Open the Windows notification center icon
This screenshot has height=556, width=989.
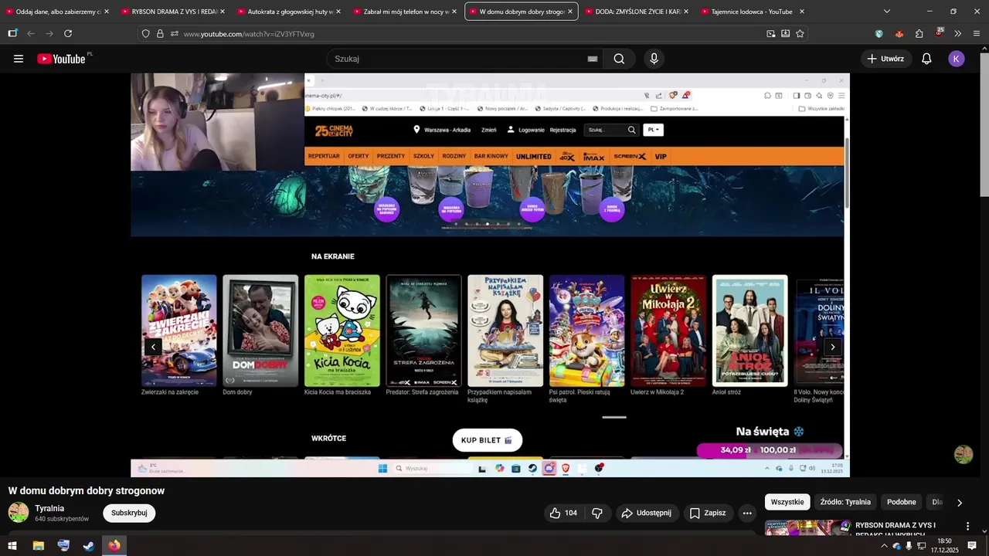point(972,546)
